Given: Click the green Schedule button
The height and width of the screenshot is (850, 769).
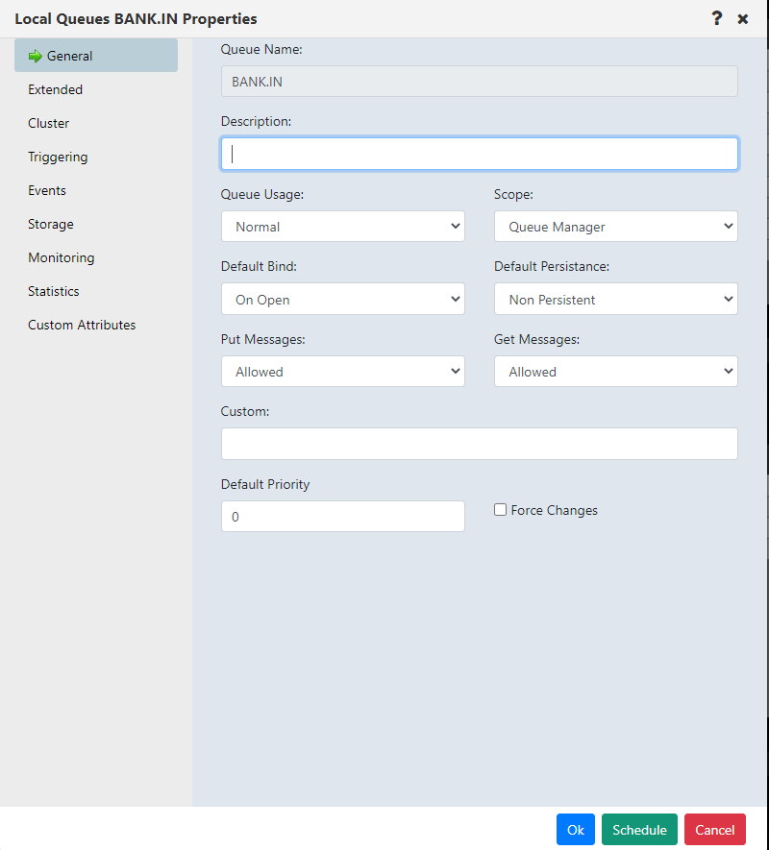Looking at the screenshot, I should pyautogui.click(x=639, y=830).
